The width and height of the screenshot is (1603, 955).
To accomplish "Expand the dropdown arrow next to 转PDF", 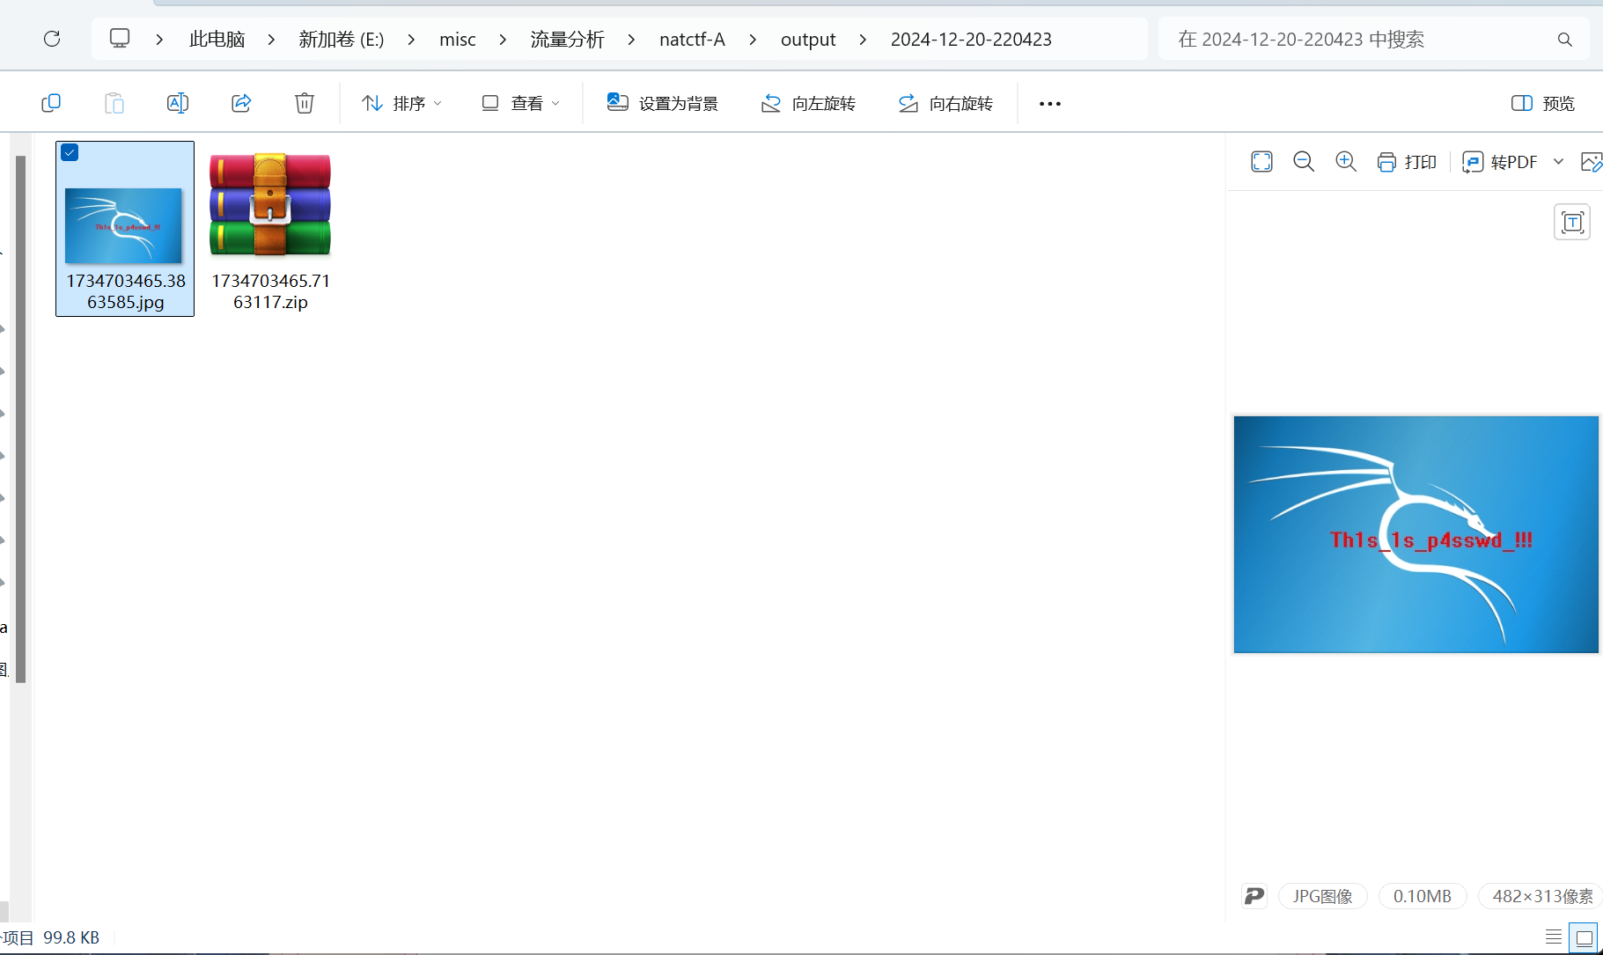I will click(1558, 162).
